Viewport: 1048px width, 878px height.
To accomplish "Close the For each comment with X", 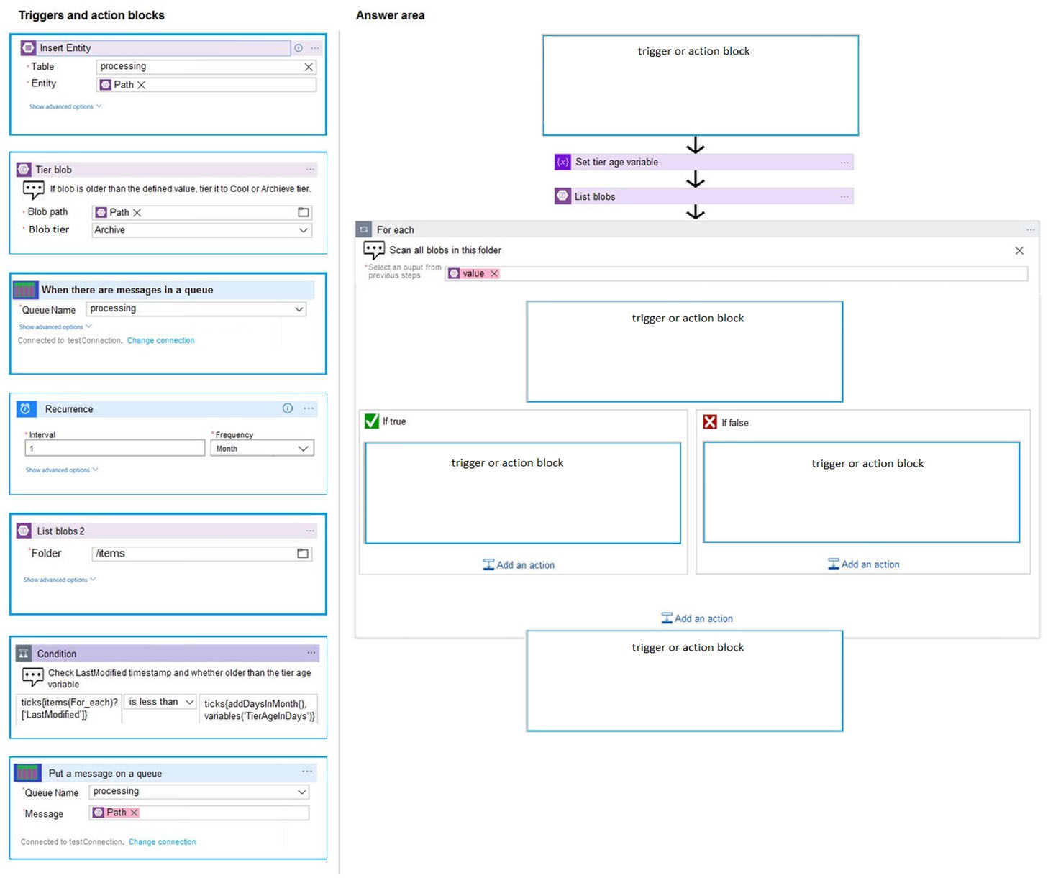I will [1019, 250].
